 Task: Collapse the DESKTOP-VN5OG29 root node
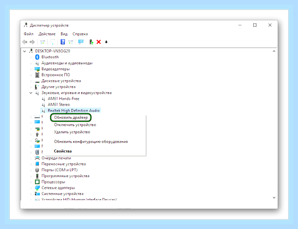(x=25, y=51)
